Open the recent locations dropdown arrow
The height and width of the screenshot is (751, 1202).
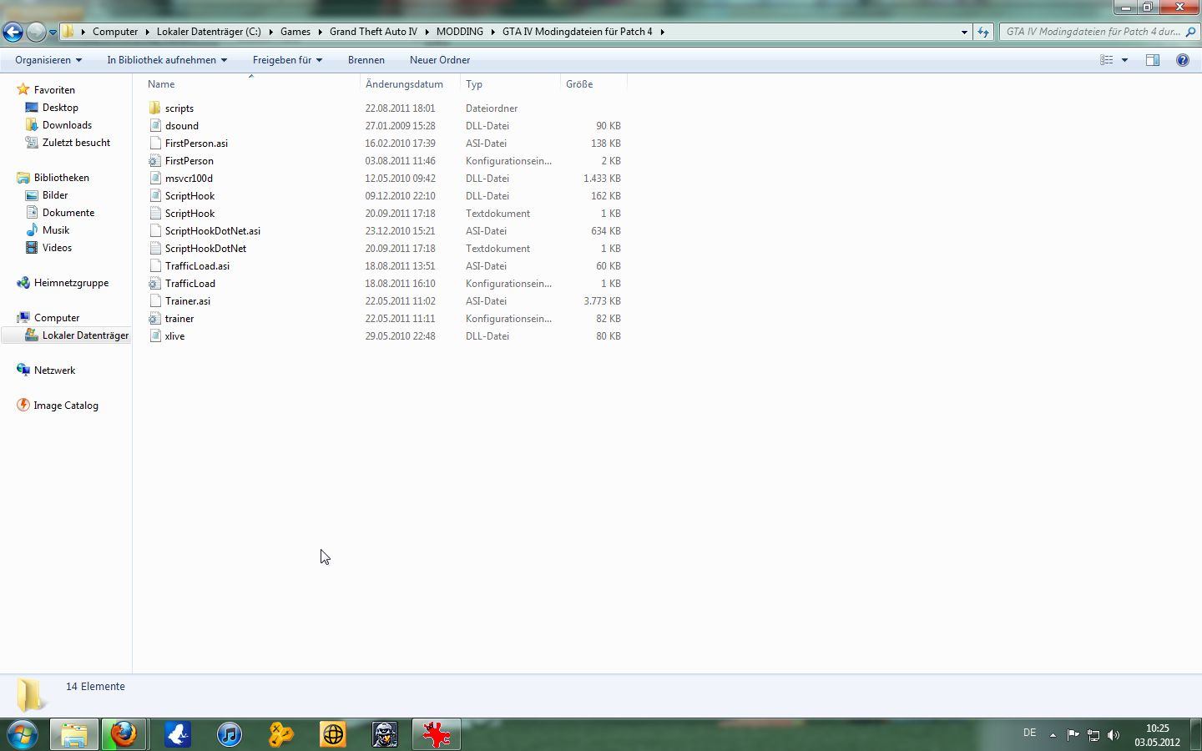(53, 33)
